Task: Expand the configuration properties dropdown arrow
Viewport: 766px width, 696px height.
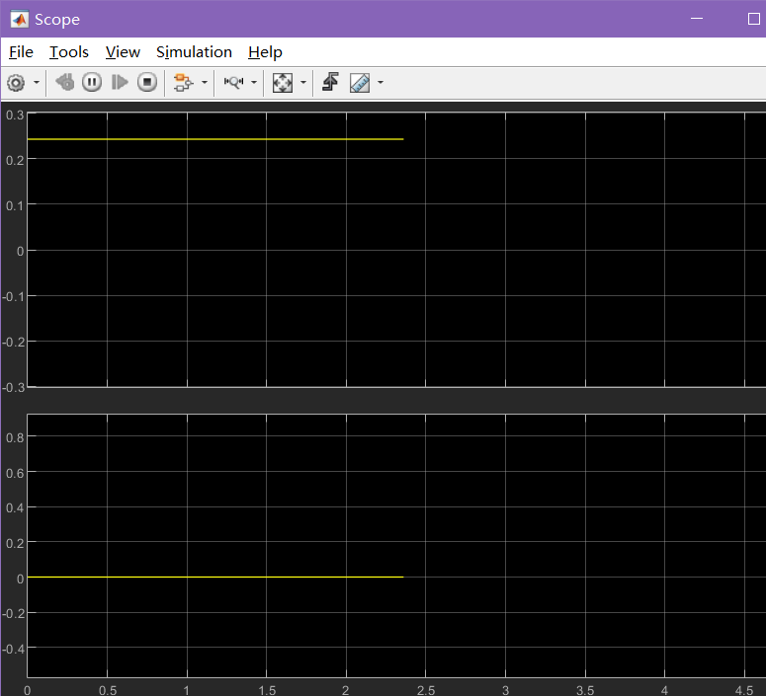Action: pyautogui.click(x=37, y=83)
